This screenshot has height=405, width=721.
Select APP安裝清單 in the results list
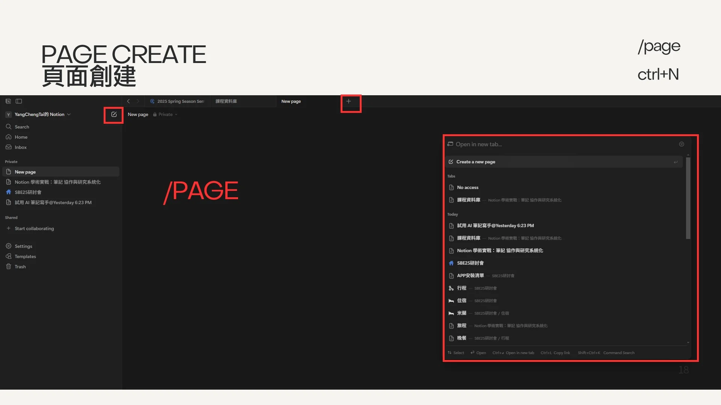point(470,276)
